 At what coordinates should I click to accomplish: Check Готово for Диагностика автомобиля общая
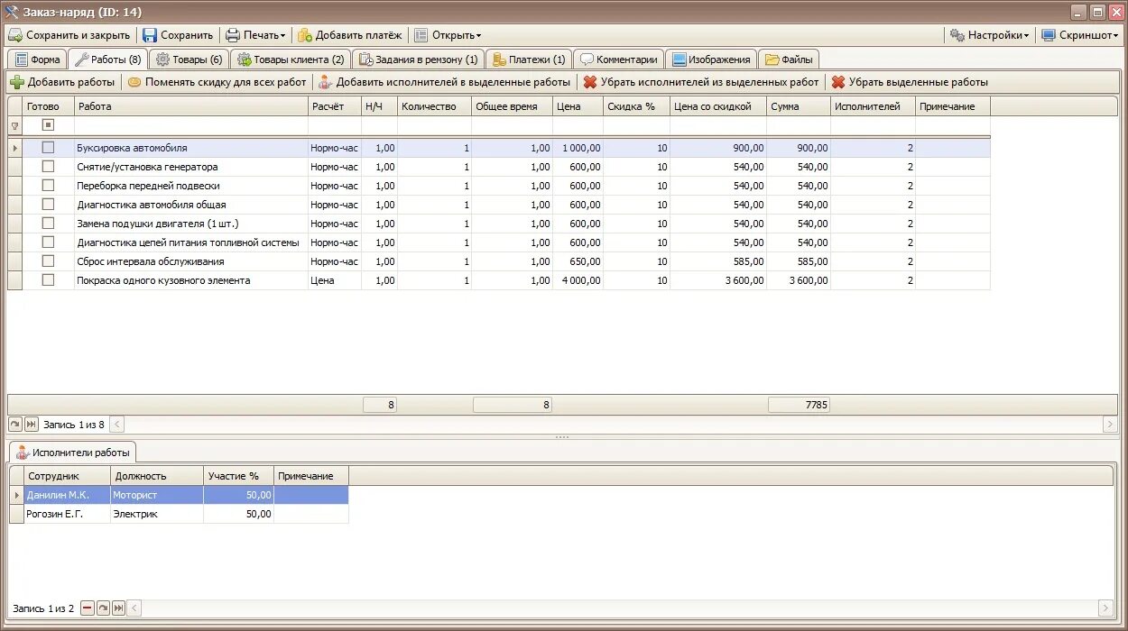[x=49, y=204]
